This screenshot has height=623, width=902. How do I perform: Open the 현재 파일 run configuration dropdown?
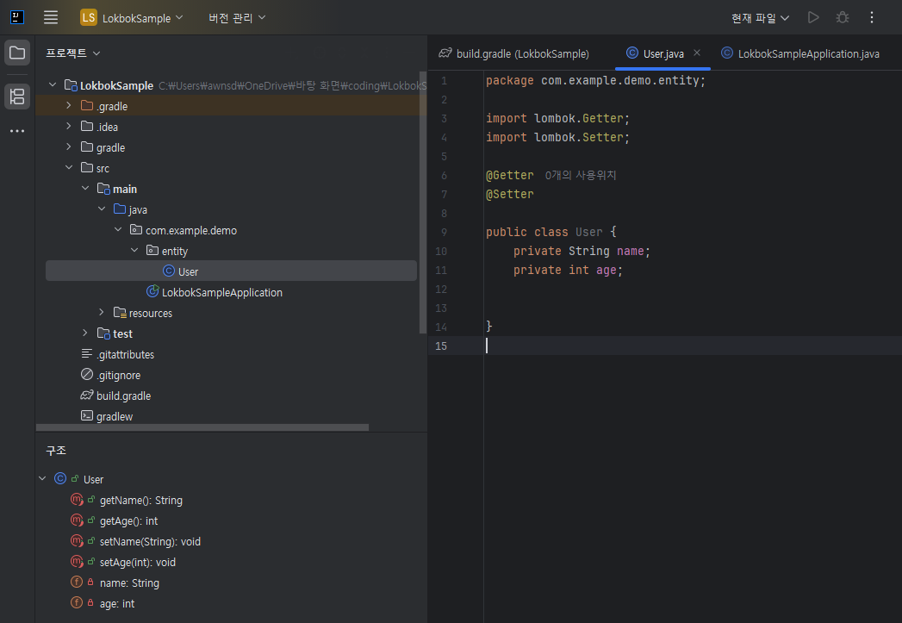(760, 17)
